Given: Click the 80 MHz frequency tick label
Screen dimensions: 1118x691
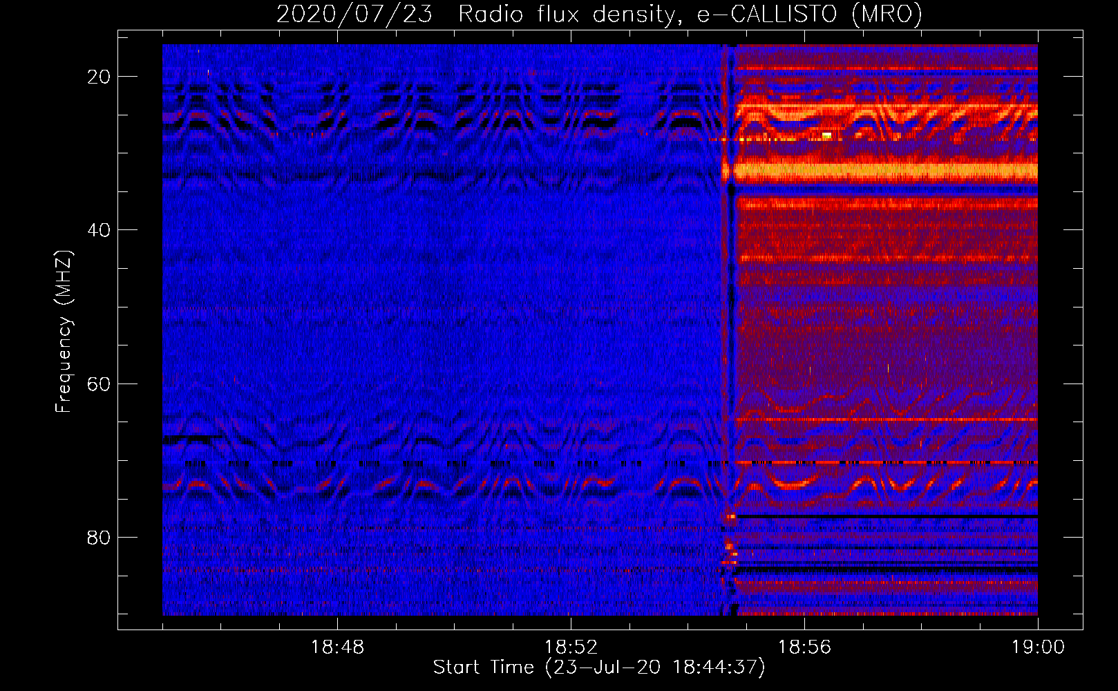Looking at the screenshot, I should (99, 538).
